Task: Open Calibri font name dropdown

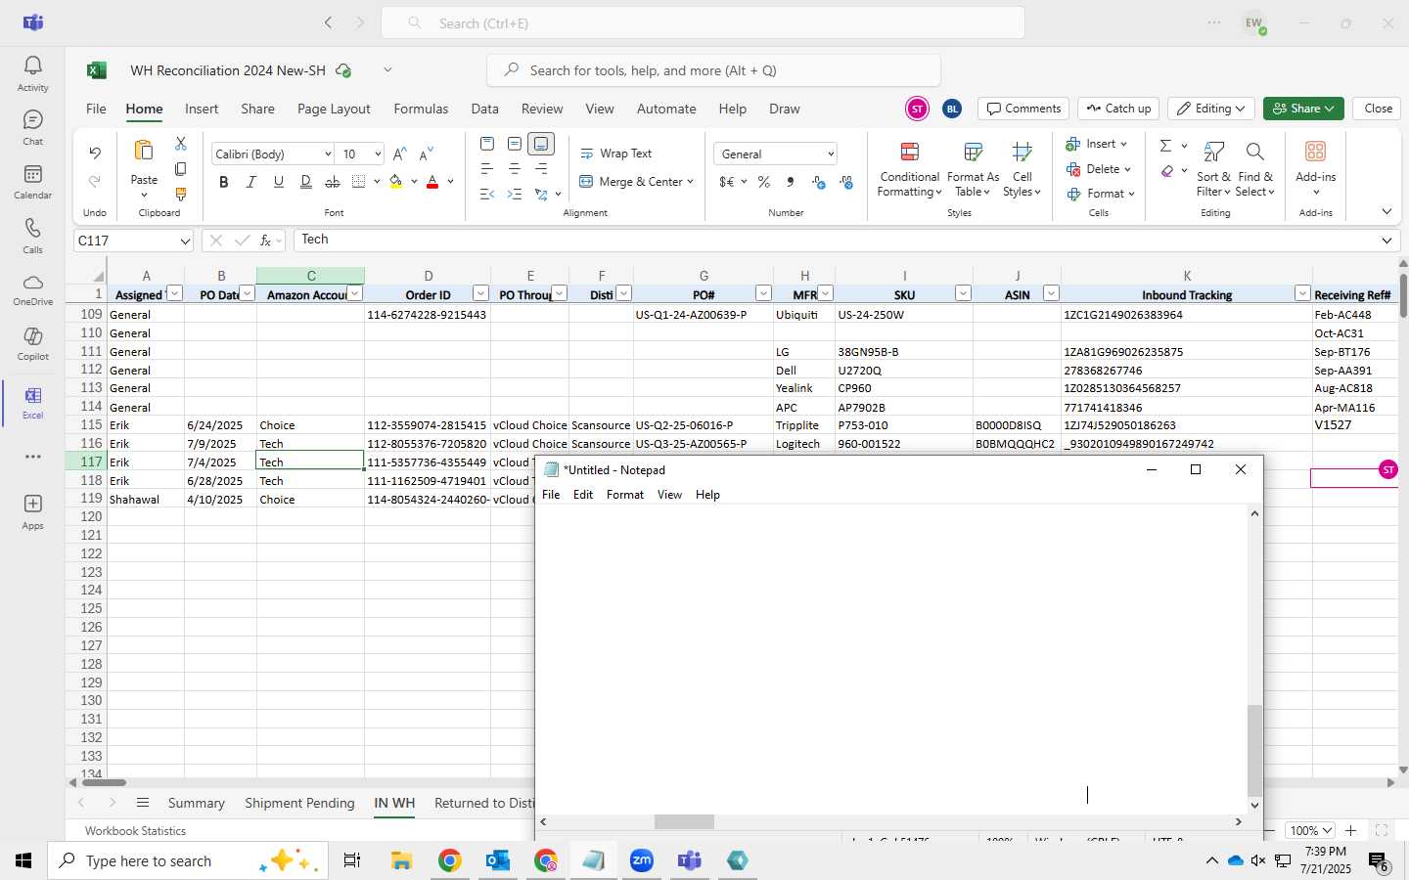Action: [328, 154]
